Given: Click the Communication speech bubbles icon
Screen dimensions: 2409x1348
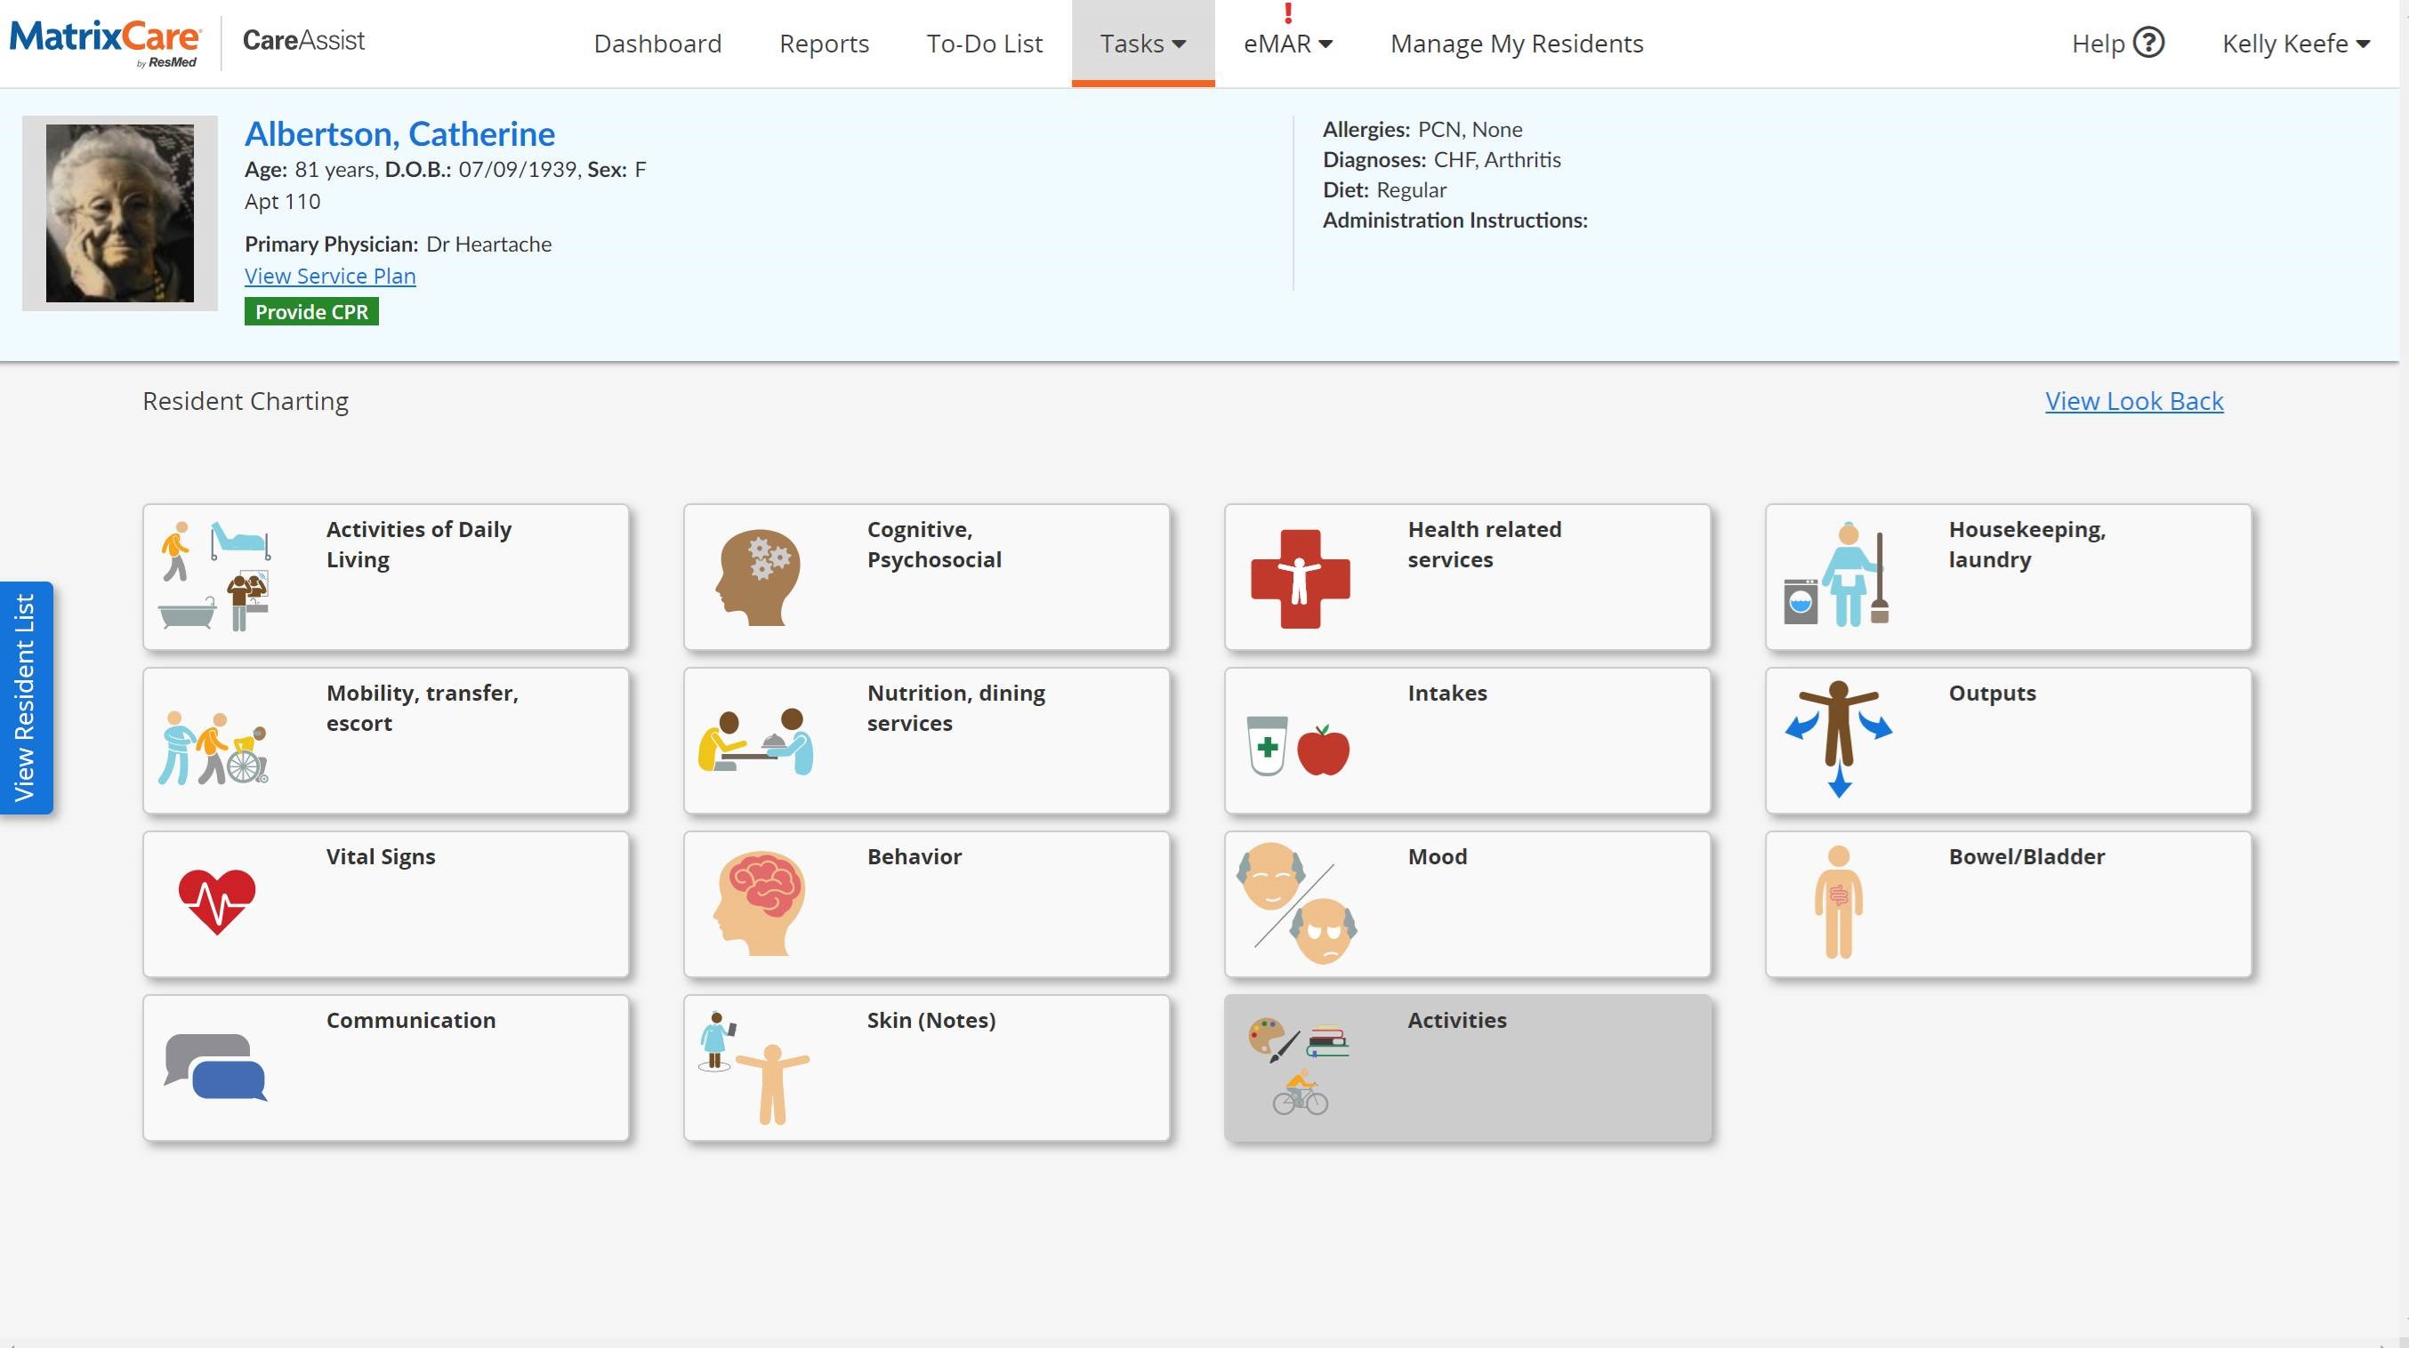Looking at the screenshot, I should (216, 1067).
